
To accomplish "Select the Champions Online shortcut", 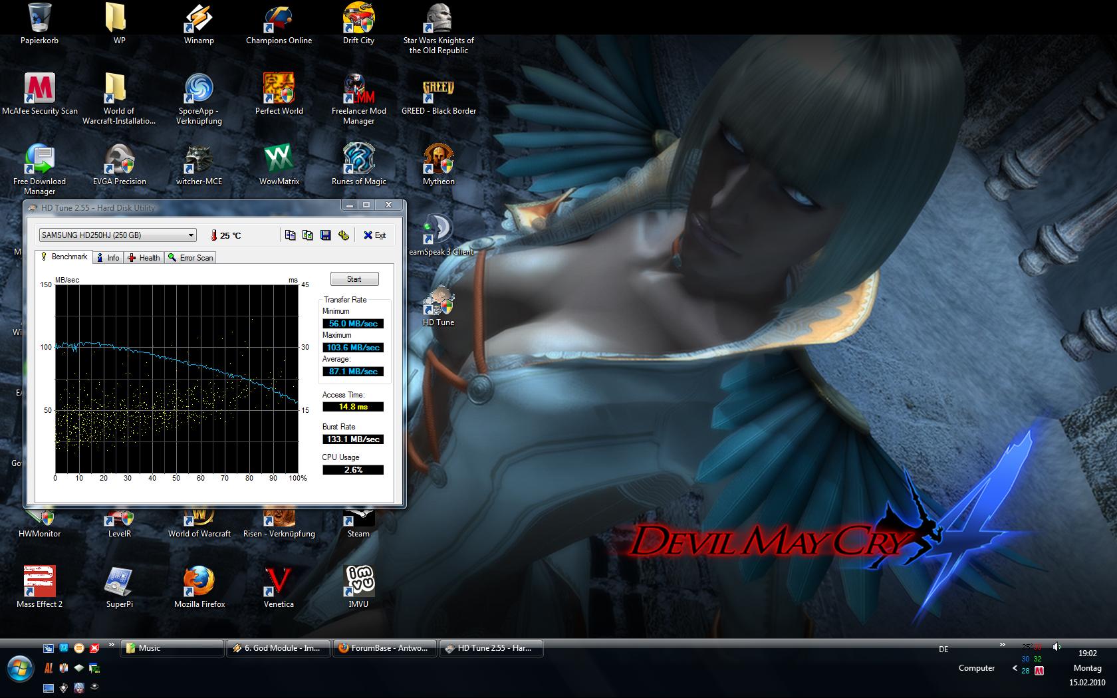I will pyautogui.click(x=279, y=24).
